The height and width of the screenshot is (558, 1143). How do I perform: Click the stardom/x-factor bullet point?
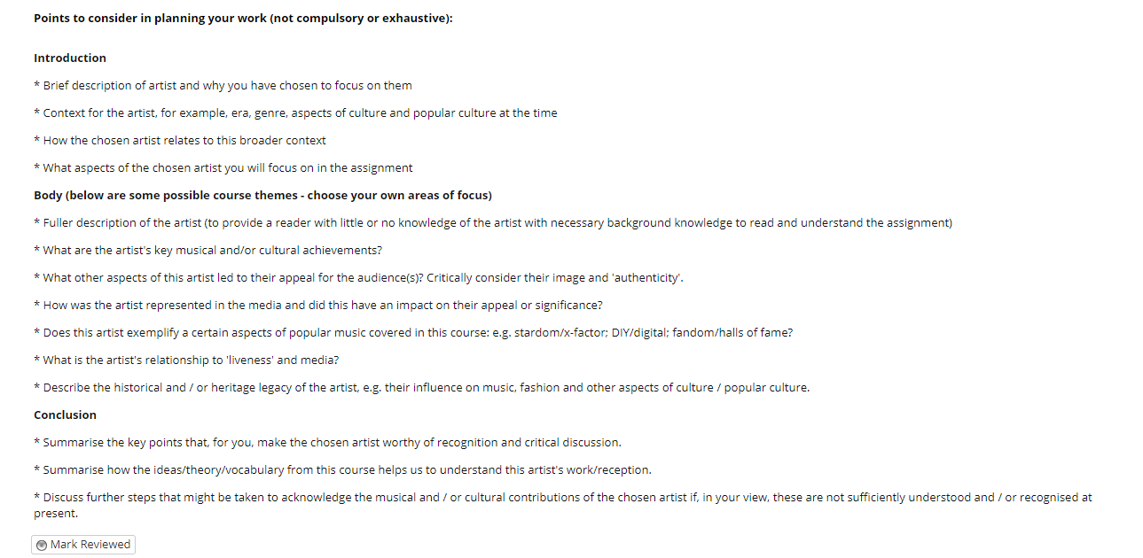[x=413, y=333]
